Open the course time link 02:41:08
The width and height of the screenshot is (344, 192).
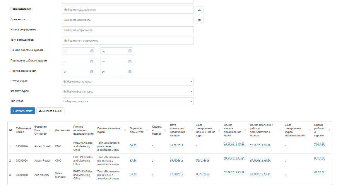tap(319, 158)
